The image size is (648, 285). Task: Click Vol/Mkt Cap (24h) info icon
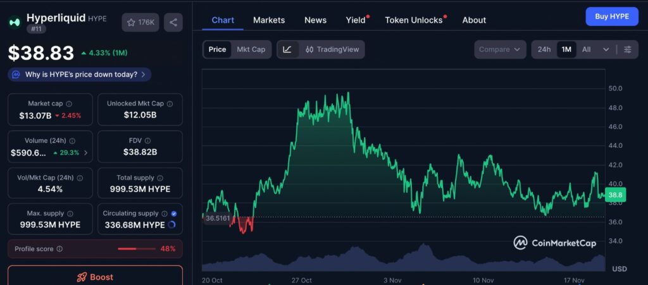pyautogui.click(x=80, y=178)
